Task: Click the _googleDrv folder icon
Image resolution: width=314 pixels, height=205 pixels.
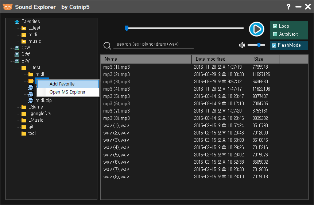Action: [x=24, y=114]
